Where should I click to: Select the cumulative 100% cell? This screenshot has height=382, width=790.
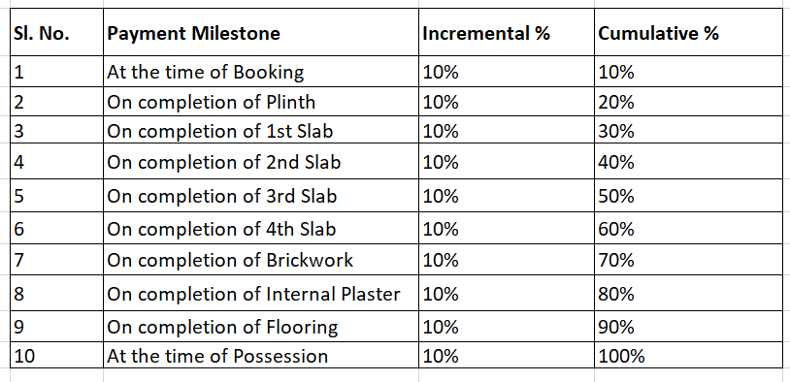[688, 355]
